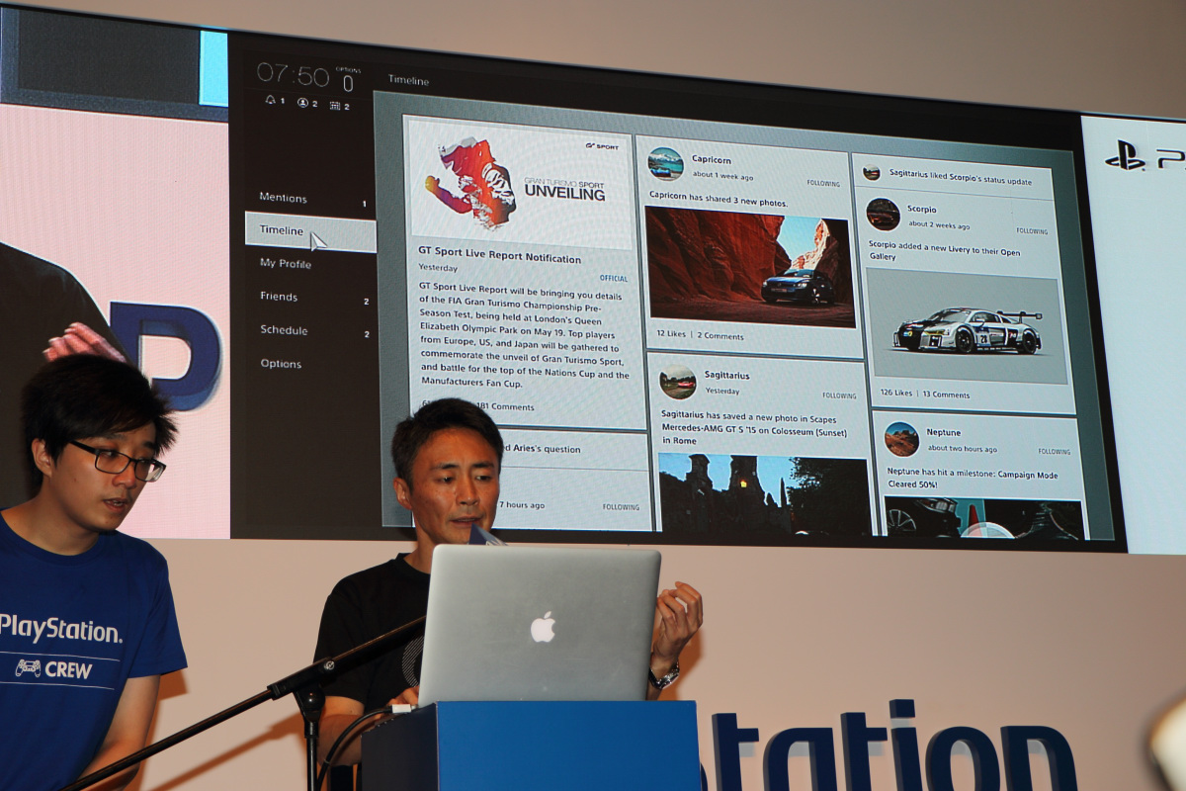Open Scorpio's livery race car image
Viewport: 1186px width, 791px height.
click(x=966, y=326)
